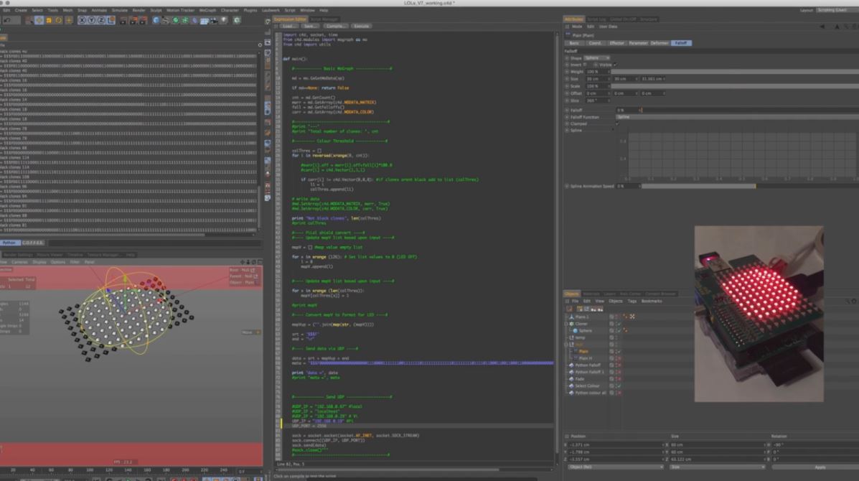
Task: Expand the Spline disclosure arrow
Action: 612,131
